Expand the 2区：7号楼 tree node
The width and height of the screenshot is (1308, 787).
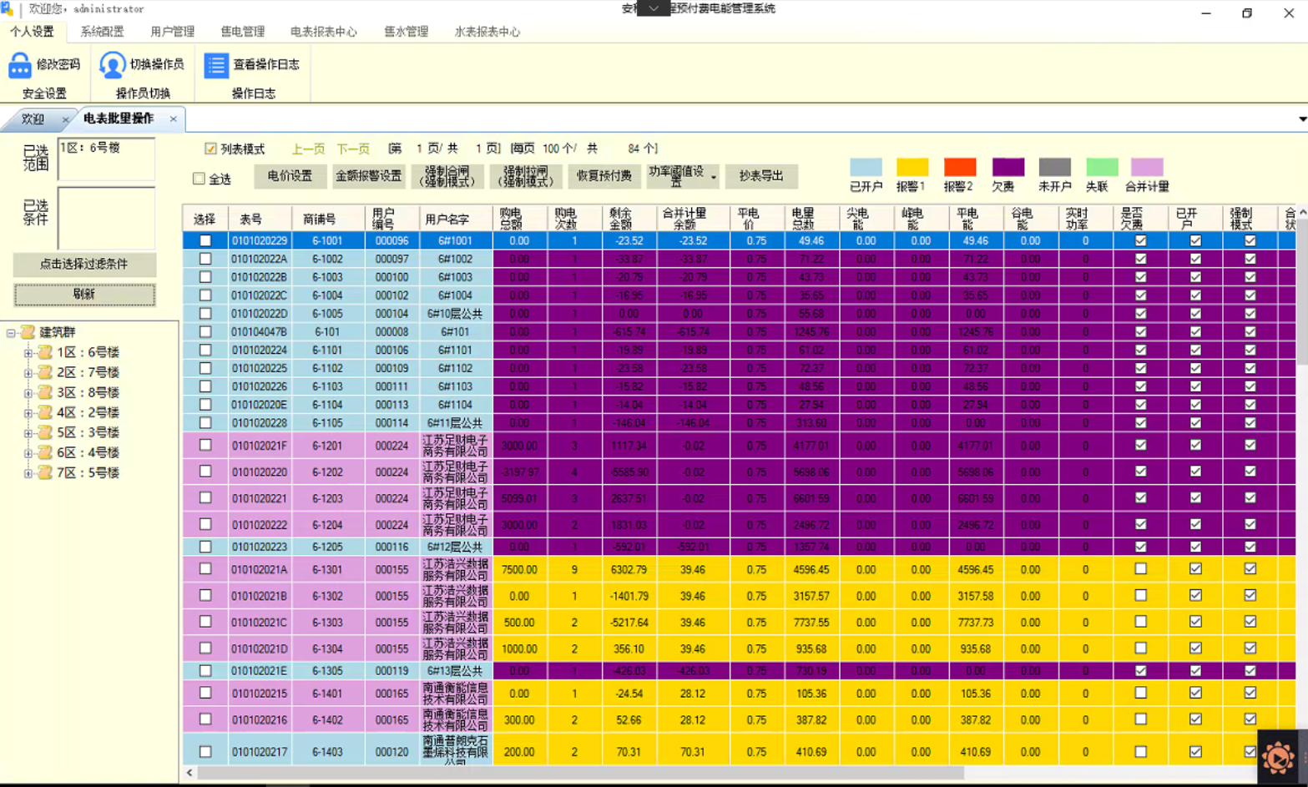coord(28,372)
